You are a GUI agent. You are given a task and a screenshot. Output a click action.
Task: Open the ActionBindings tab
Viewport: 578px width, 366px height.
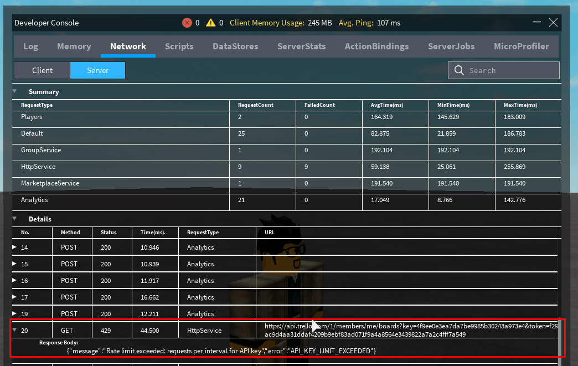pyautogui.click(x=376, y=47)
